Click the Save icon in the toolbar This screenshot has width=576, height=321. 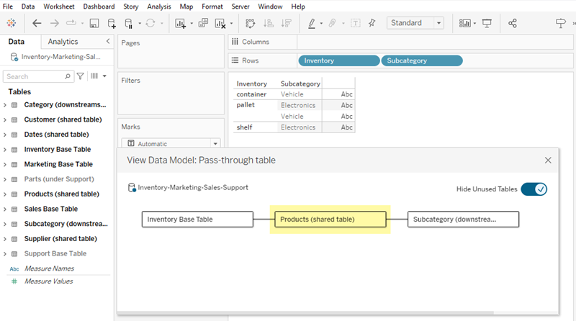coord(94,23)
